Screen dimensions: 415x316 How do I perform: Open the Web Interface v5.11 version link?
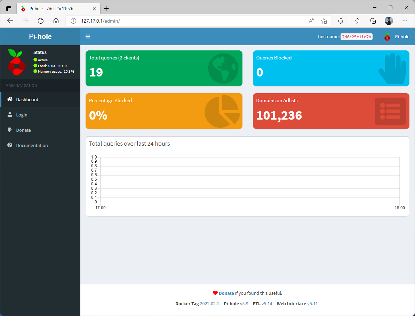pos(313,303)
